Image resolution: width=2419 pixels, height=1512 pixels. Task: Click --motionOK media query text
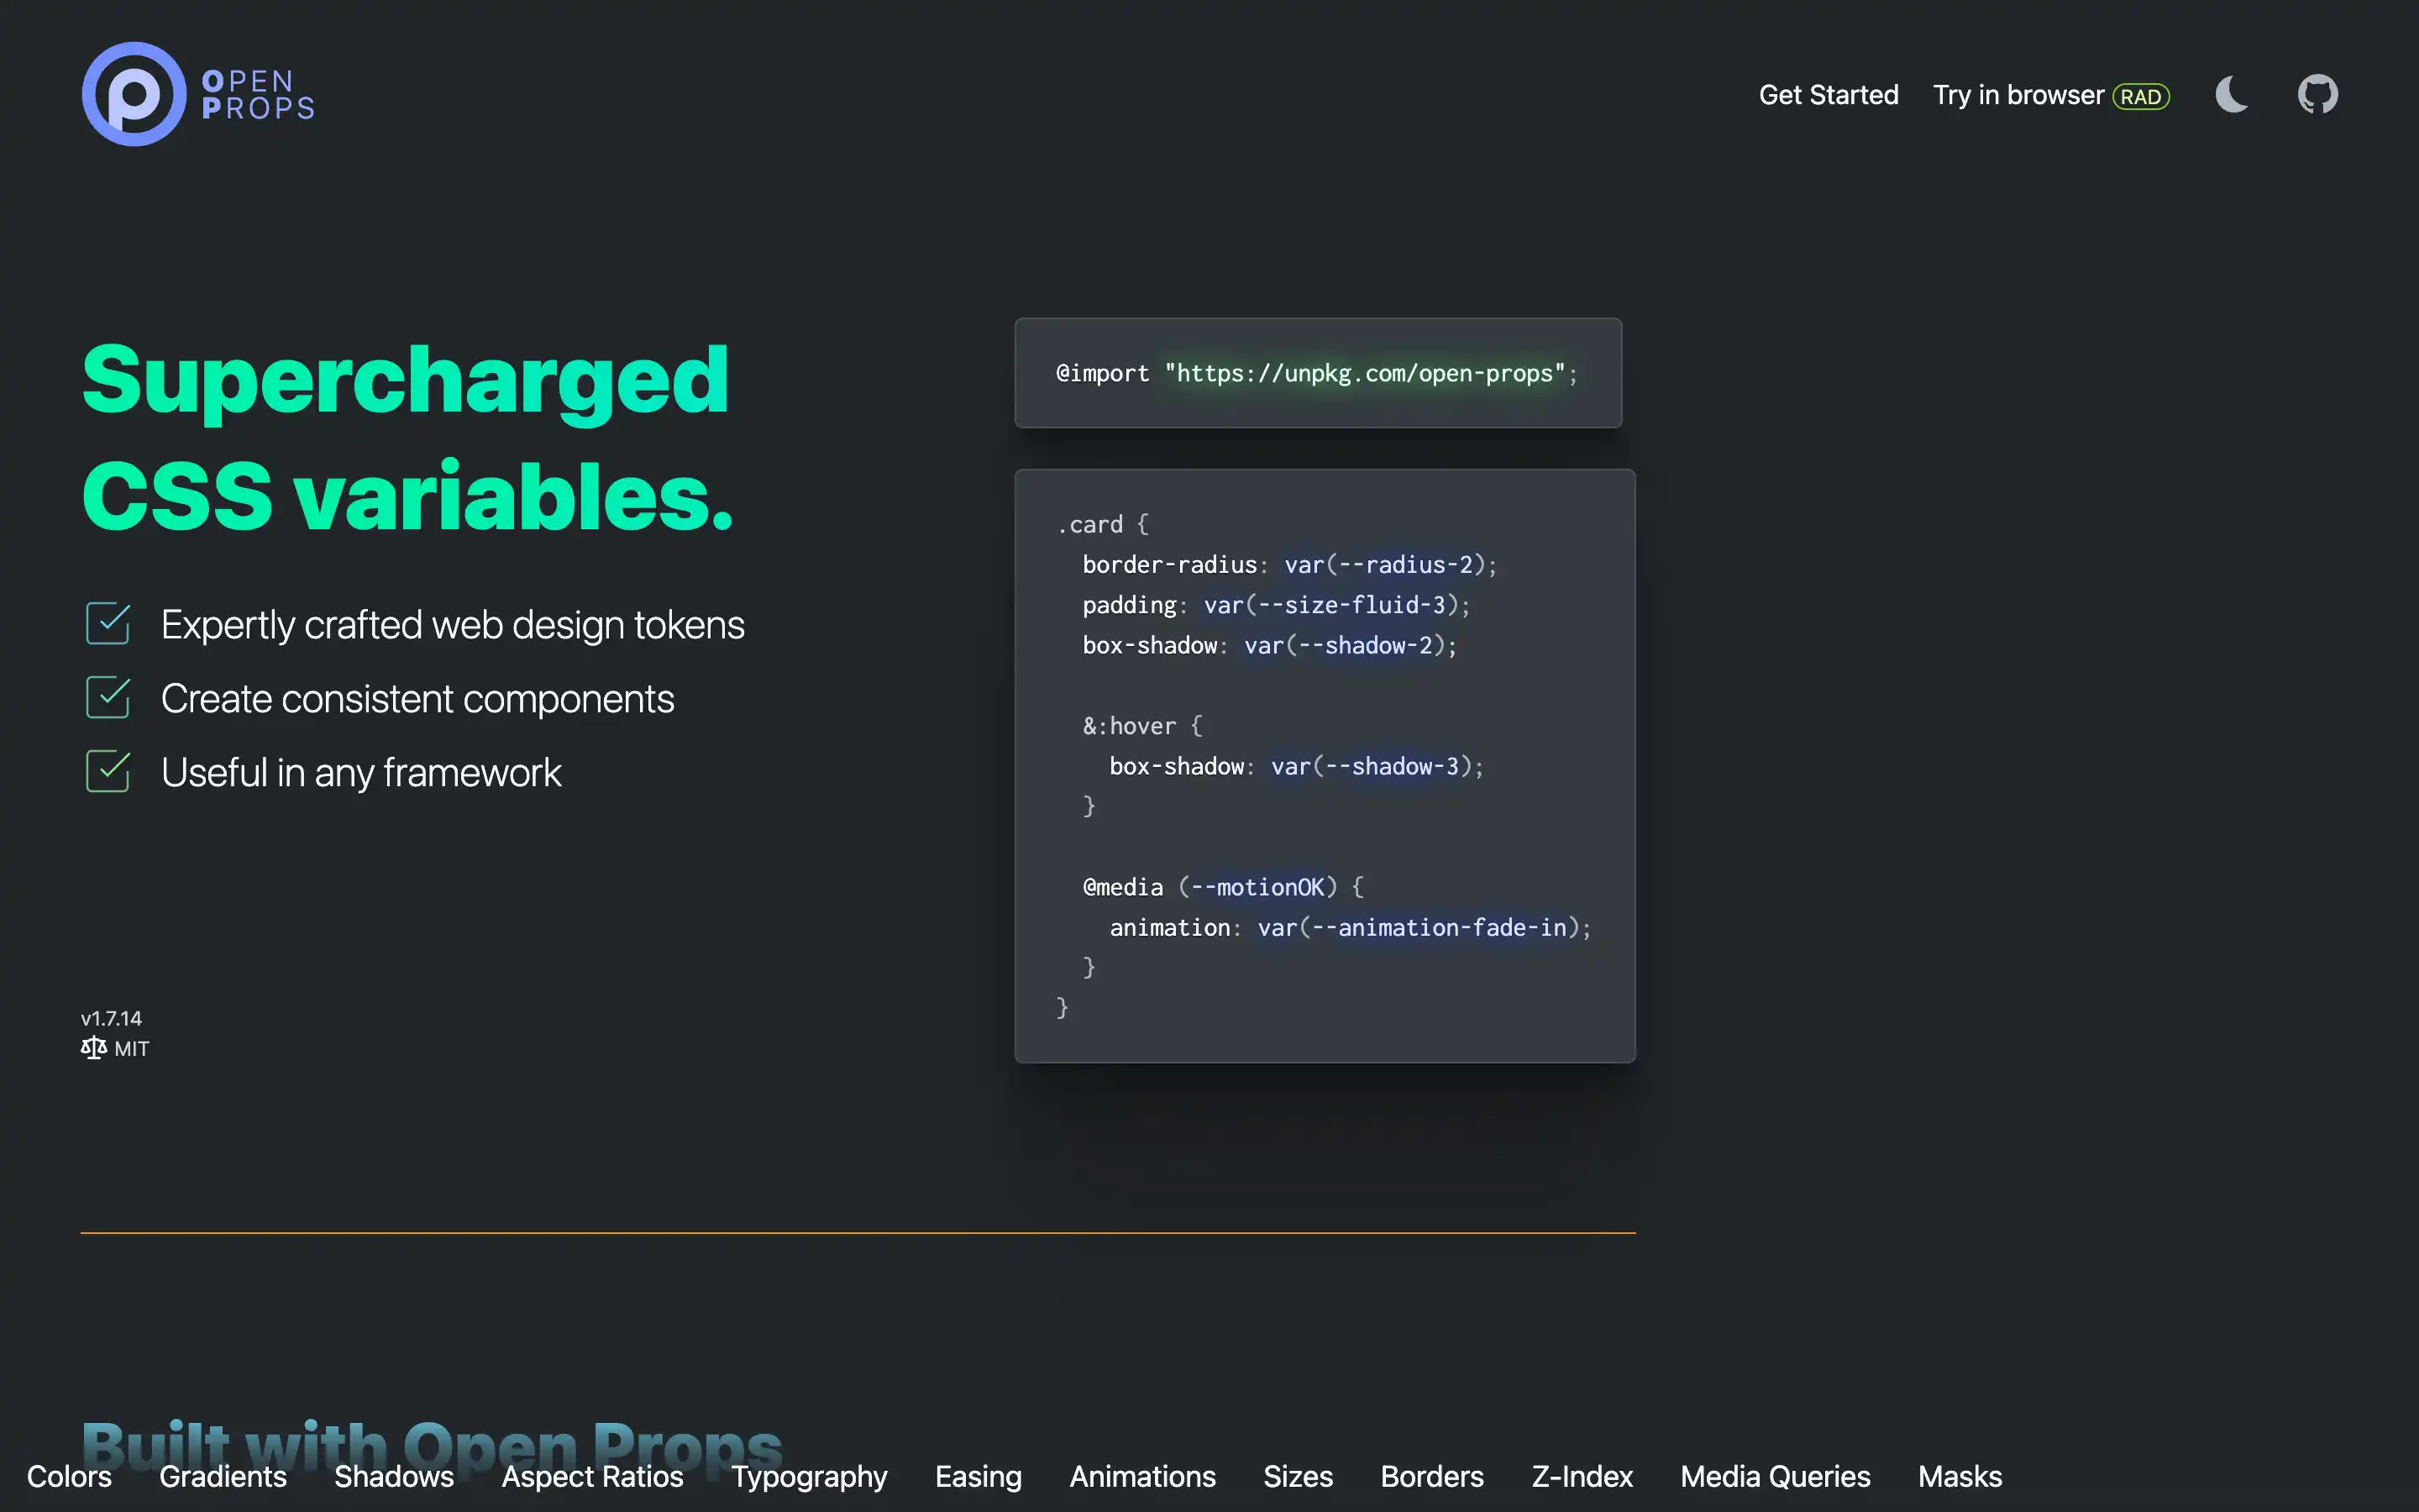pos(1257,887)
